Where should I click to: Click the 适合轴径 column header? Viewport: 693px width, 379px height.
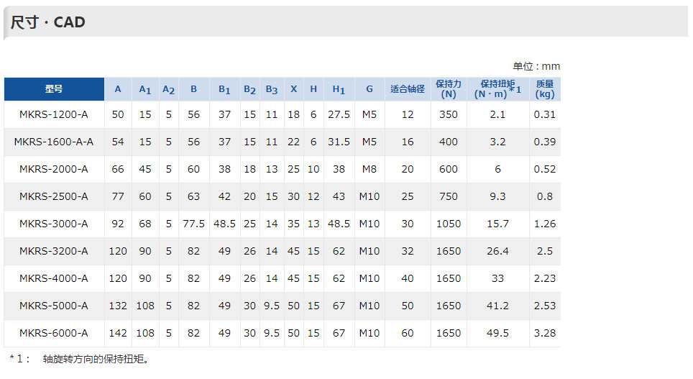408,89
